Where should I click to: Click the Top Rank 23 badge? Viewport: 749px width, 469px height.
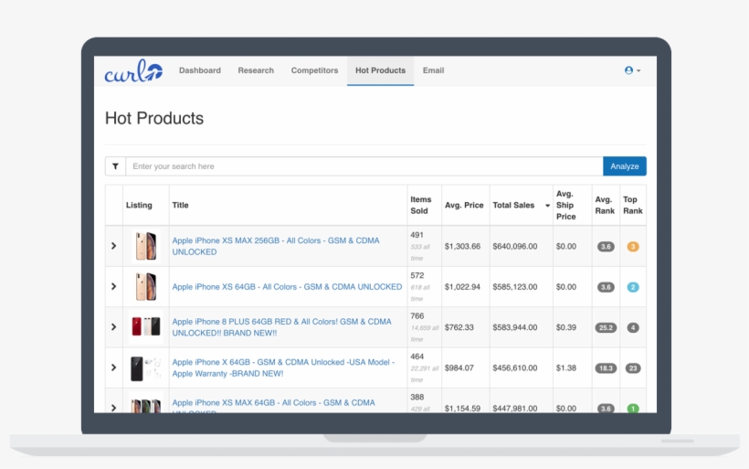[x=632, y=368]
